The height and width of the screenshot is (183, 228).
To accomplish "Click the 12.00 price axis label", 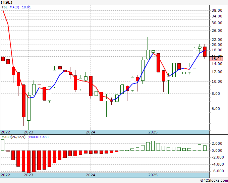I will pos(217,72).
